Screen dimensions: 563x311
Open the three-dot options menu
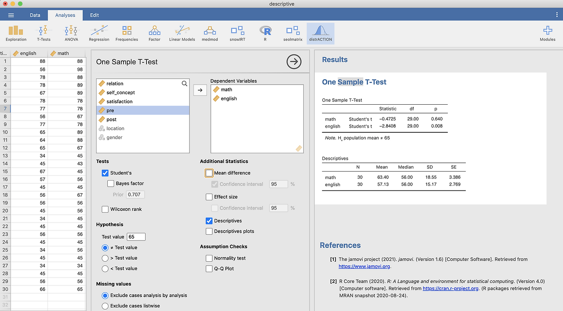557,15
